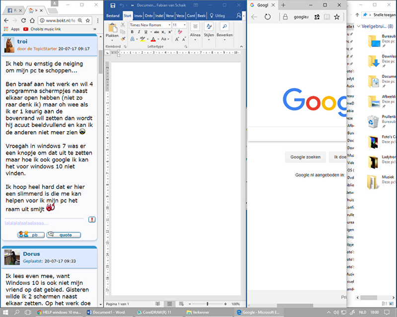Image resolution: width=397 pixels, height=317 pixels.
Task: Toggle Italic formatting in Word
Action: 139,32
